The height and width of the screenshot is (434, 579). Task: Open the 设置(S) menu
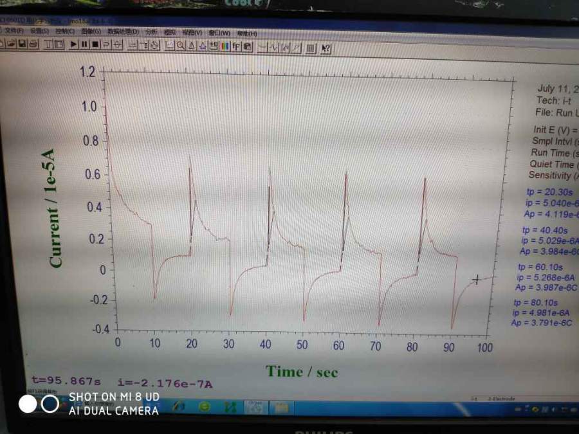click(39, 31)
